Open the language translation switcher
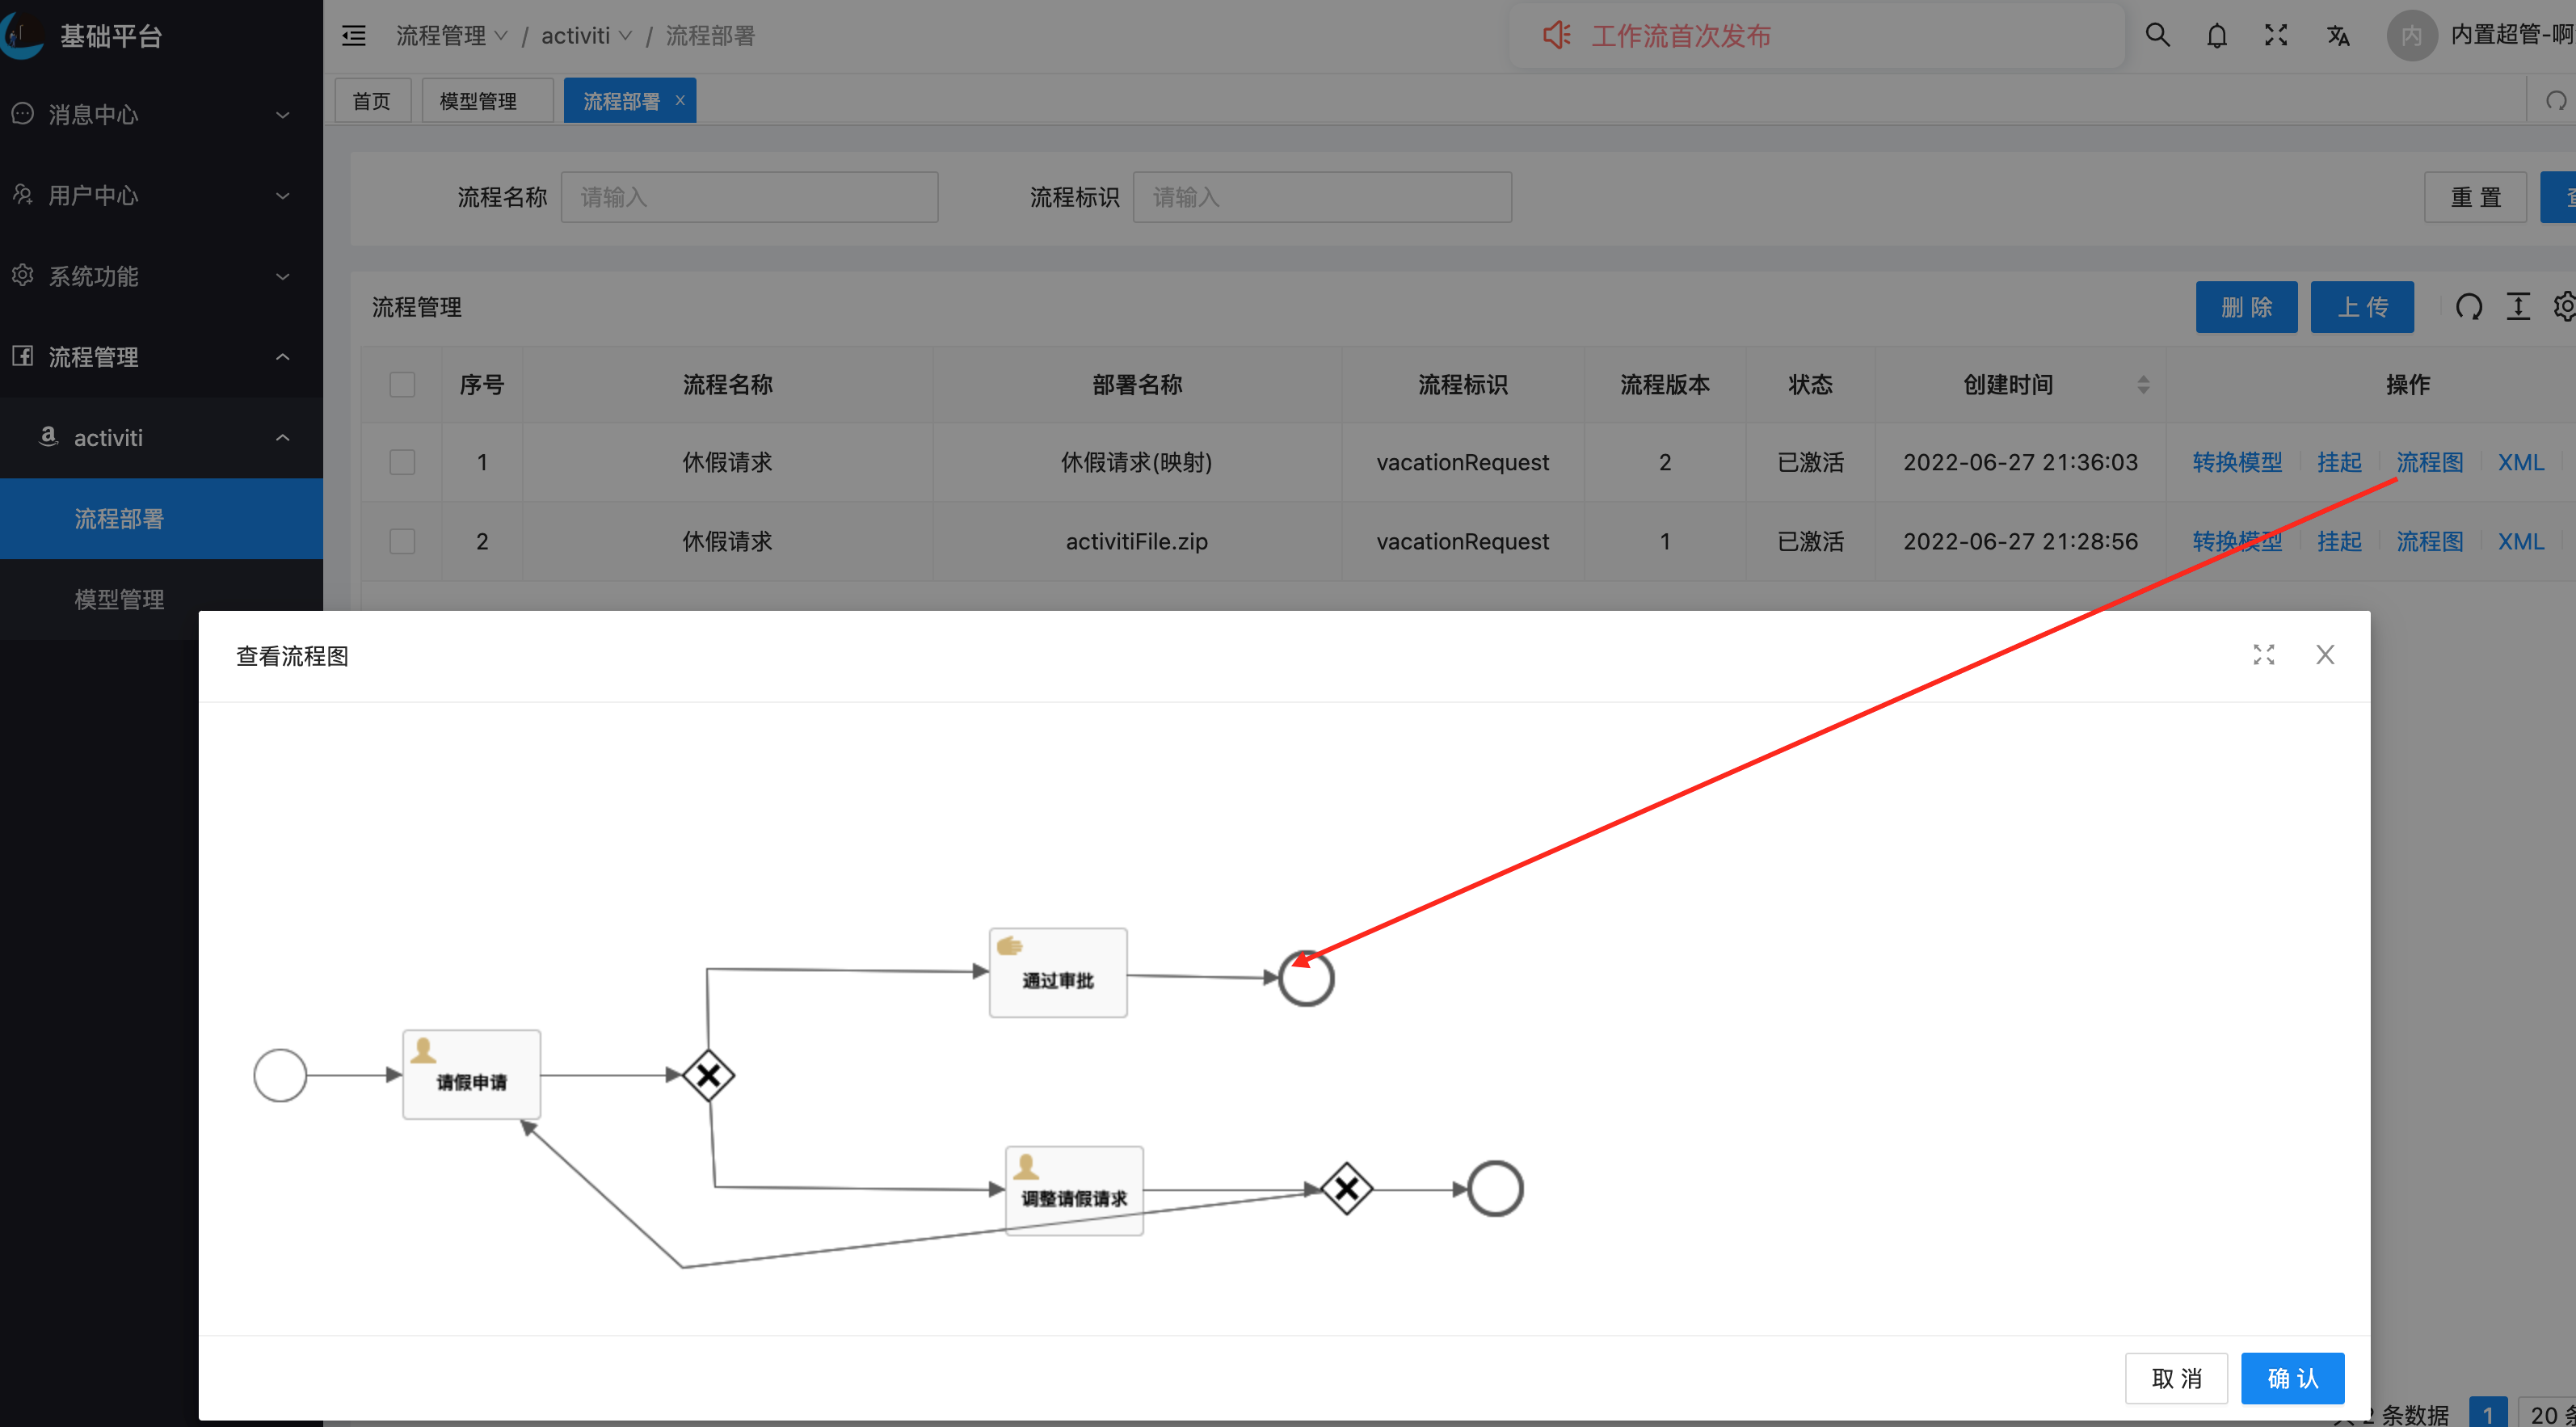This screenshot has width=2576, height=1427. point(2337,36)
